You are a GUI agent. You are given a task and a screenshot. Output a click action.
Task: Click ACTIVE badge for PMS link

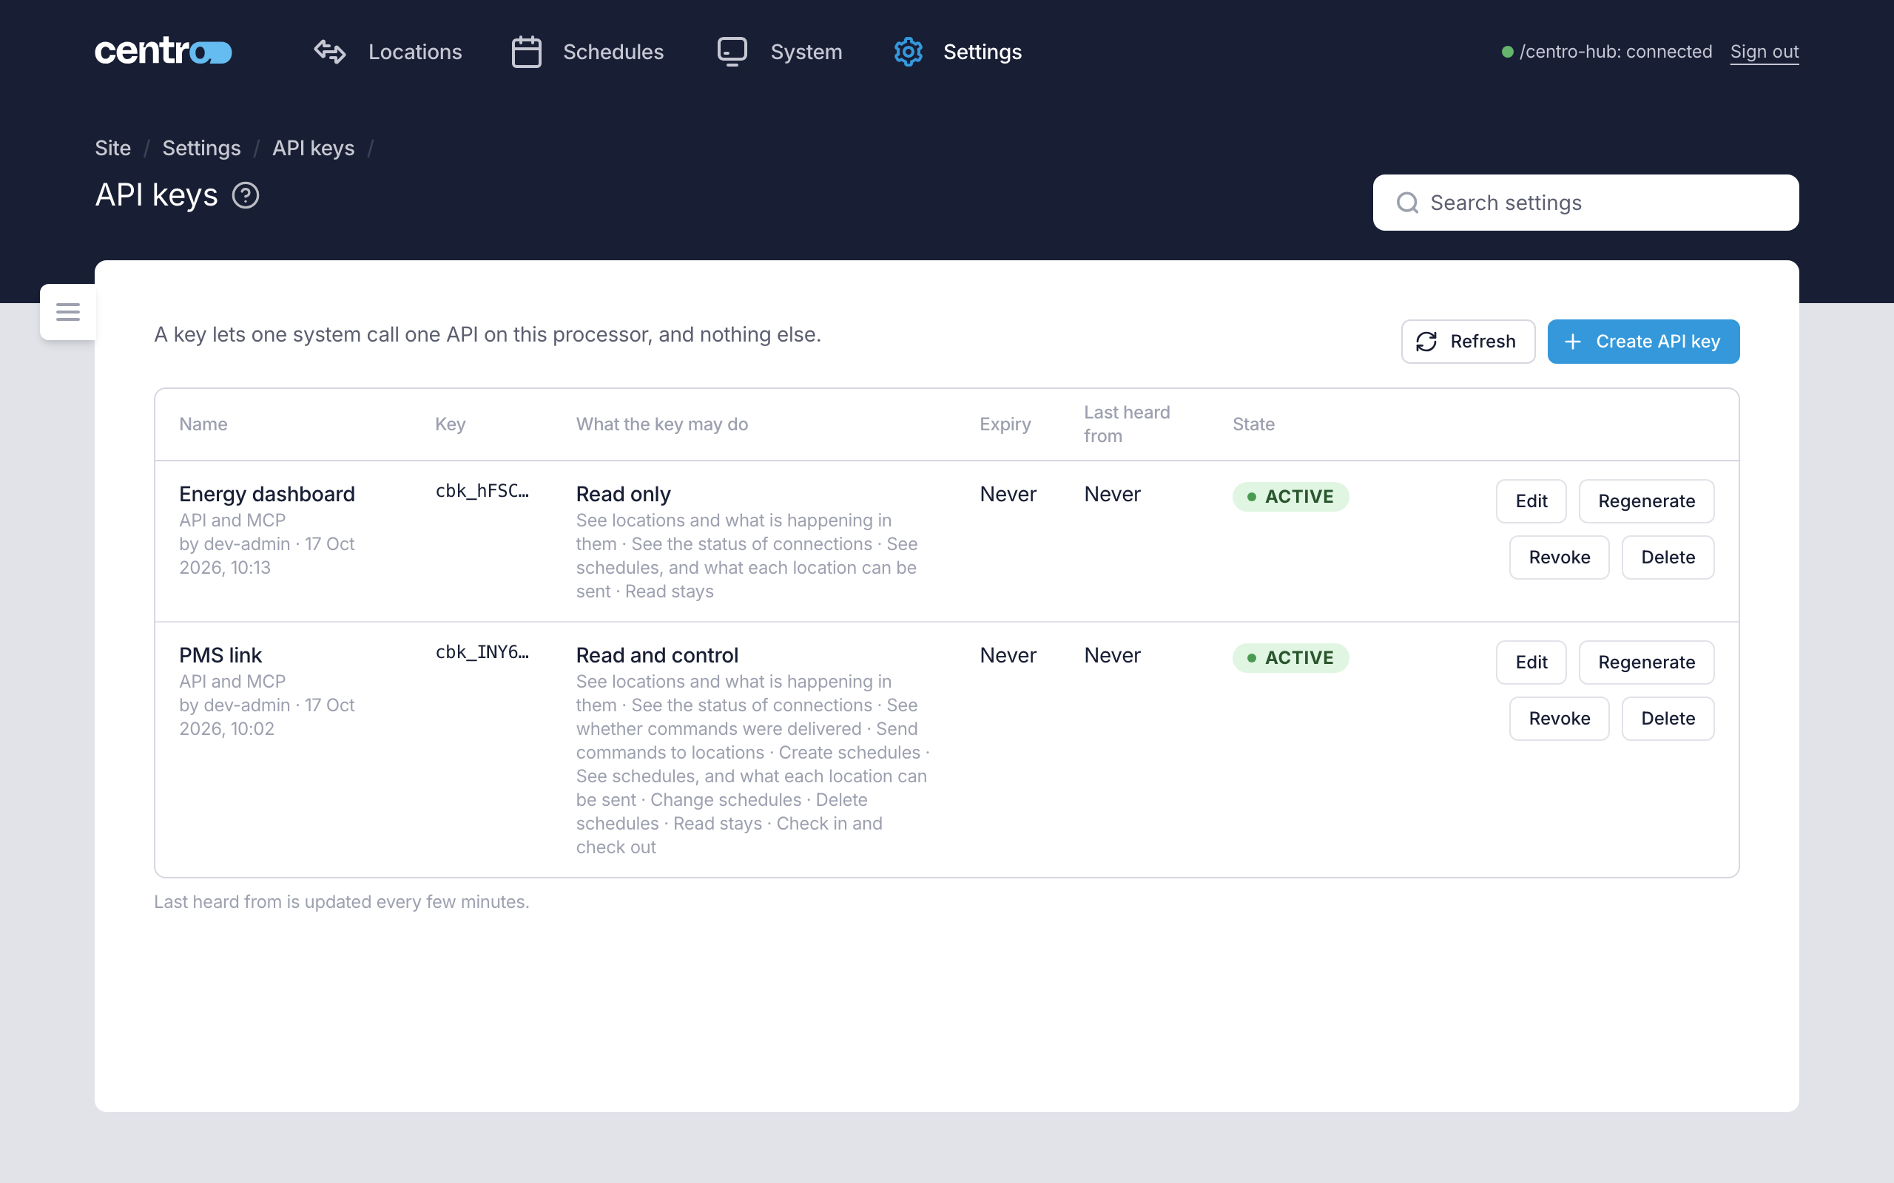click(1290, 658)
